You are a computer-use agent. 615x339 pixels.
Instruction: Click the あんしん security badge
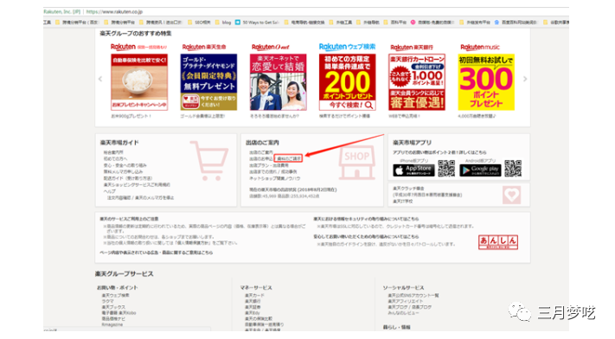[x=498, y=241]
